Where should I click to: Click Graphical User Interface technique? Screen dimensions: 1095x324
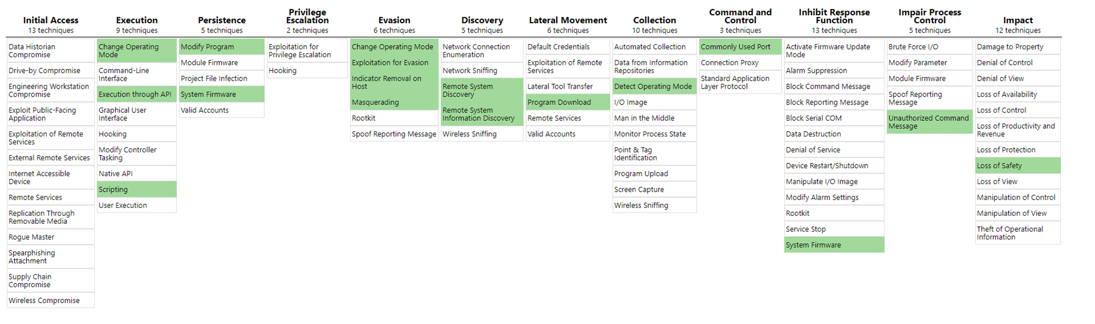[137, 114]
